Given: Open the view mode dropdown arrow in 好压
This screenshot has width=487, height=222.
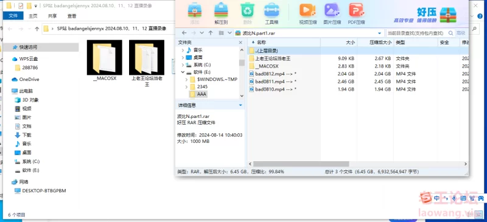Looking at the screenshot, I should [x=230, y=33].
